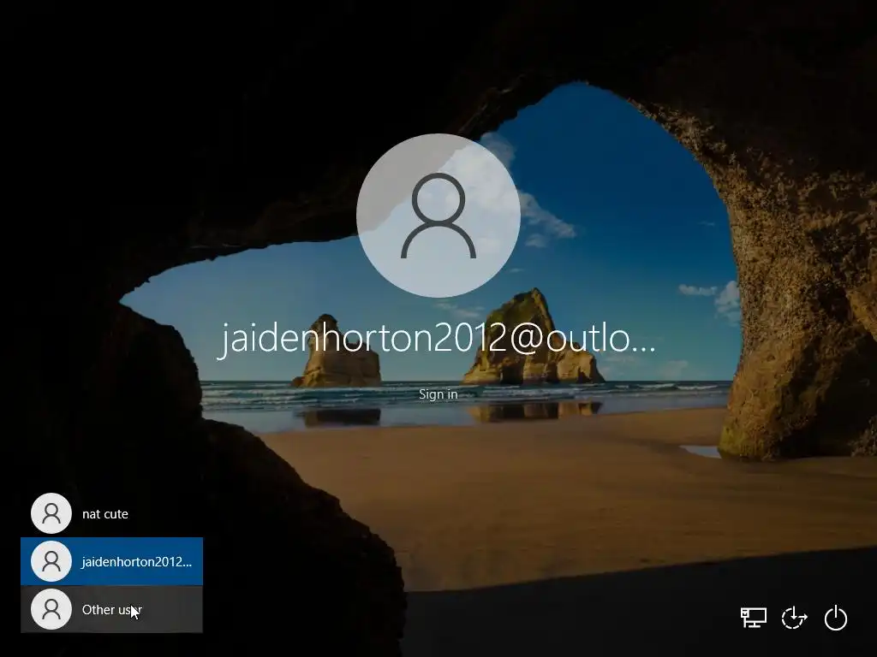Click the jaidenhorton2012@outlo... account name heading
Image resolution: width=877 pixels, height=657 pixels.
(437, 339)
